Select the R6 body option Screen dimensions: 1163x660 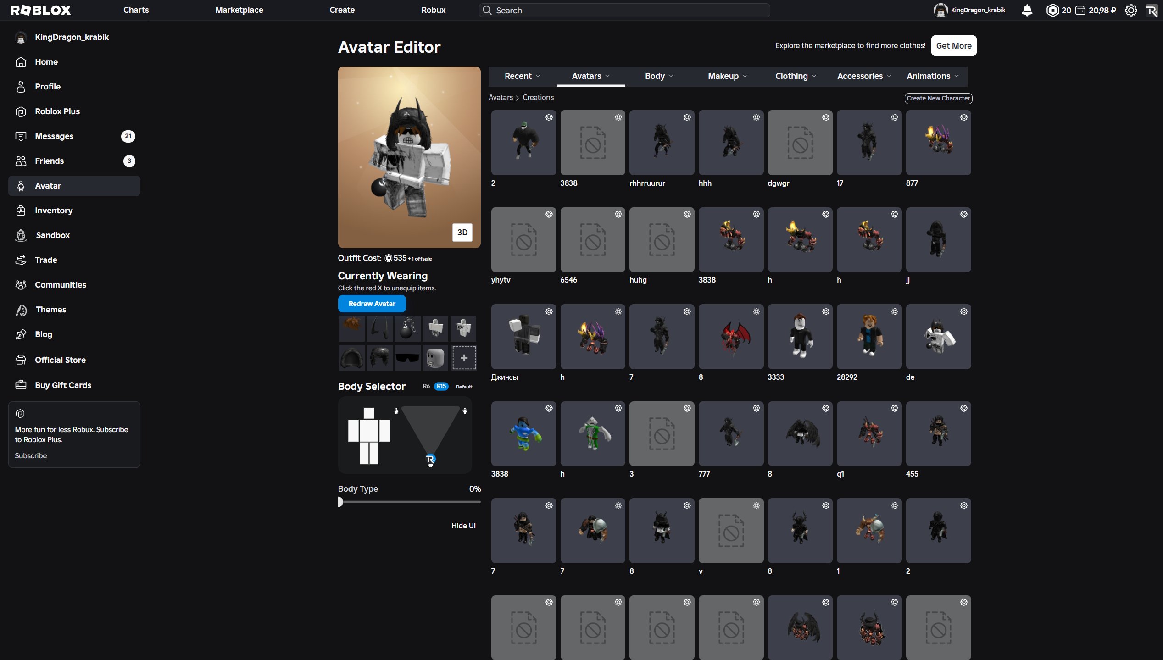(426, 386)
